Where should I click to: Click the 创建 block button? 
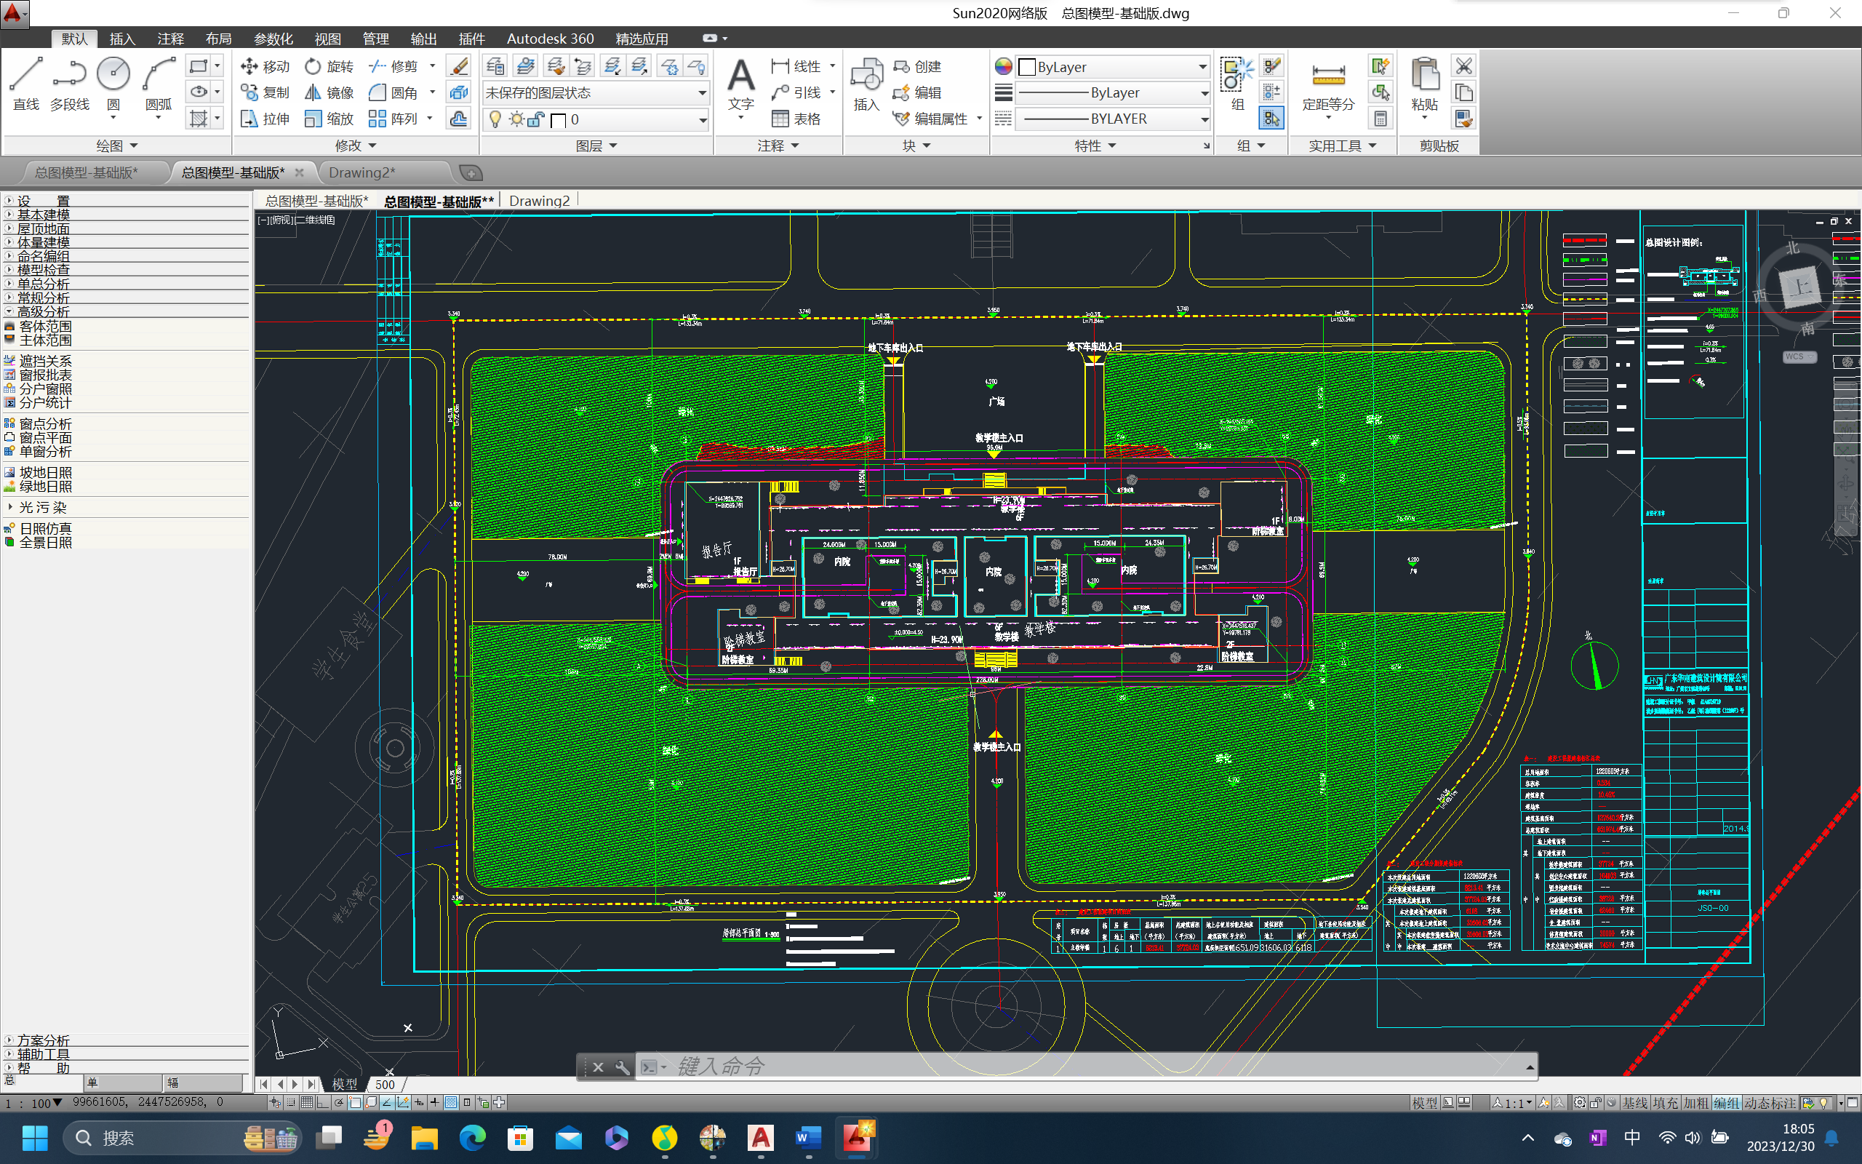click(x=918, y=67)
